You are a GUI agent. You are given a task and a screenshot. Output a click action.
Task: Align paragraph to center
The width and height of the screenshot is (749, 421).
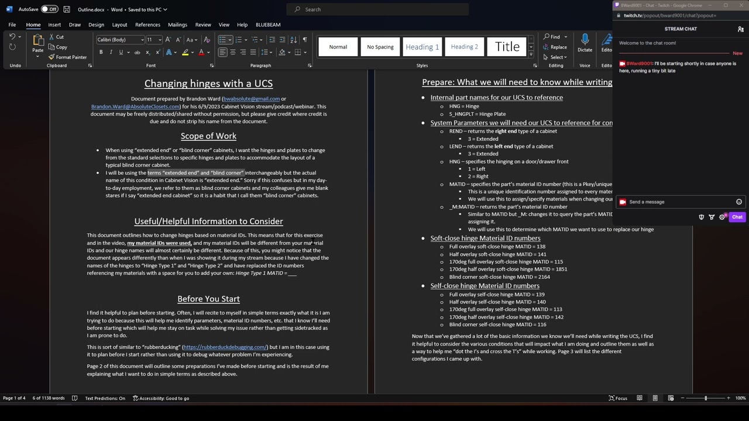pyautogui.click(x=233, y=53)
